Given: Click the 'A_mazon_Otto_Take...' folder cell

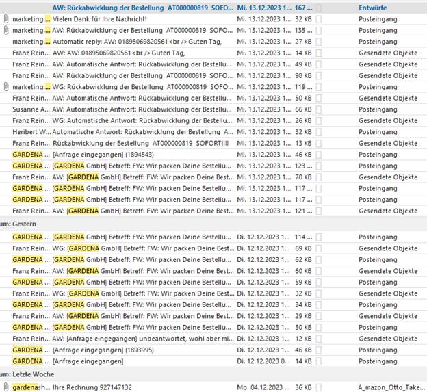Looking at the screenshot, I should [391, 387].
